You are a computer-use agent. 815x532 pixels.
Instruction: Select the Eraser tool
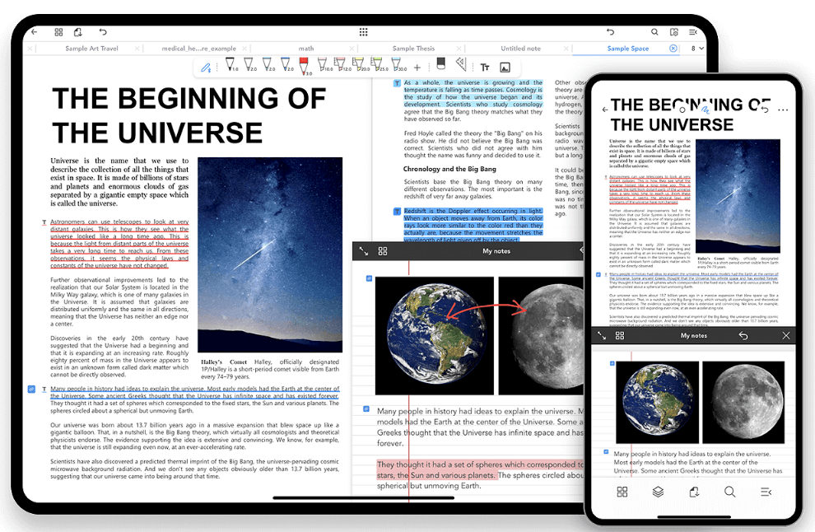[440, 63]
